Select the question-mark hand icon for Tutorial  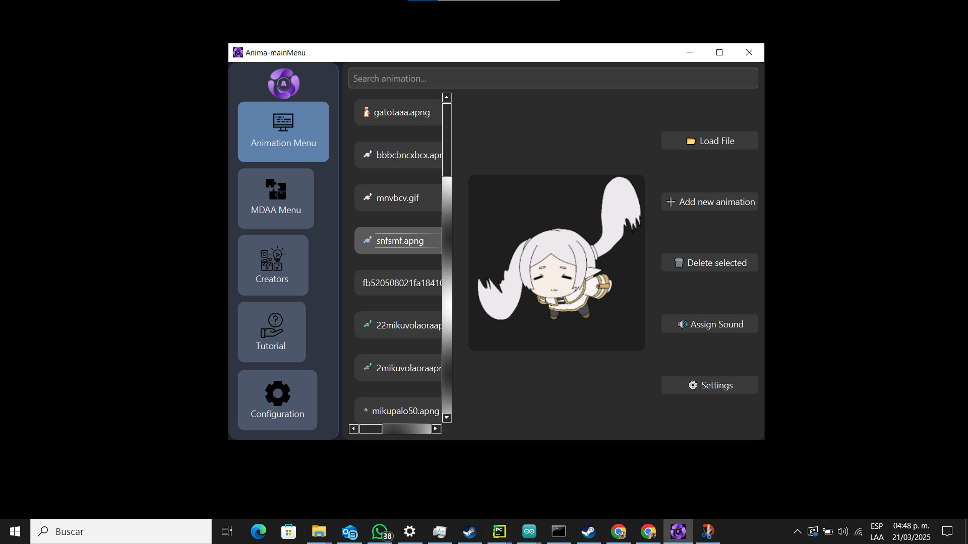click(271, 326)
